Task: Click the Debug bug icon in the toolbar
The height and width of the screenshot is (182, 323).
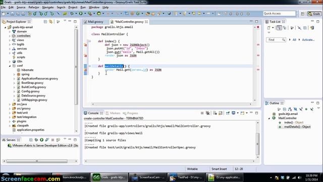Action: coord(72,14)
